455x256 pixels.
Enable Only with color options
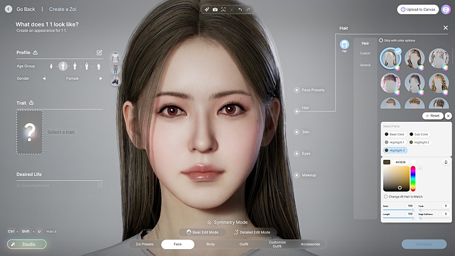pos(381,40)
